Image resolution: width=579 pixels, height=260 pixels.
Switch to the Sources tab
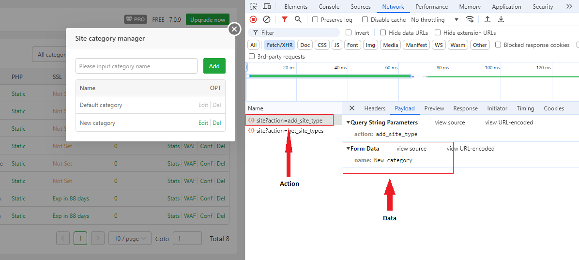point(360,7)
